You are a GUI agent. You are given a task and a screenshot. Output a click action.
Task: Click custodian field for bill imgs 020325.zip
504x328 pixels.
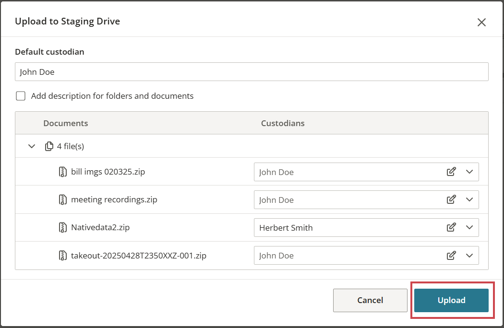366,172
